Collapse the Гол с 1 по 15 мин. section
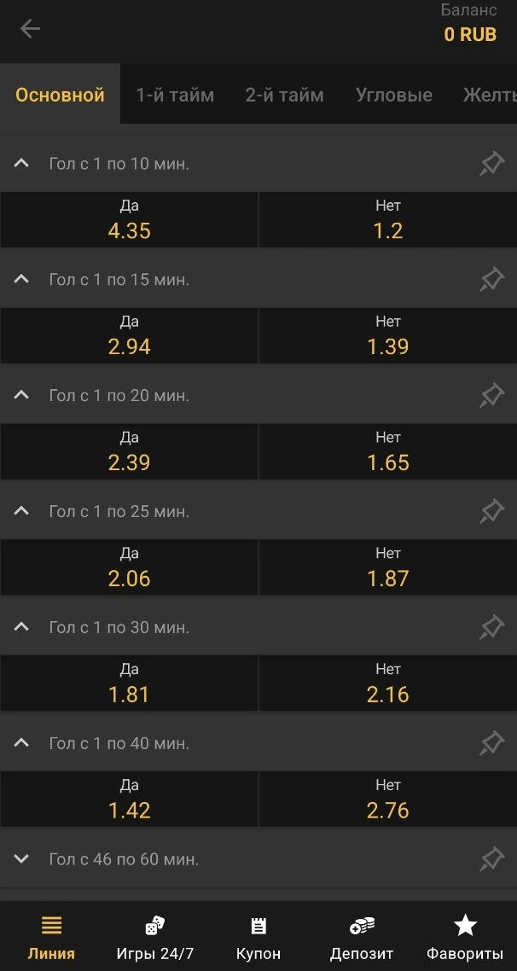 pyautogui.click(x=22, y=280)
